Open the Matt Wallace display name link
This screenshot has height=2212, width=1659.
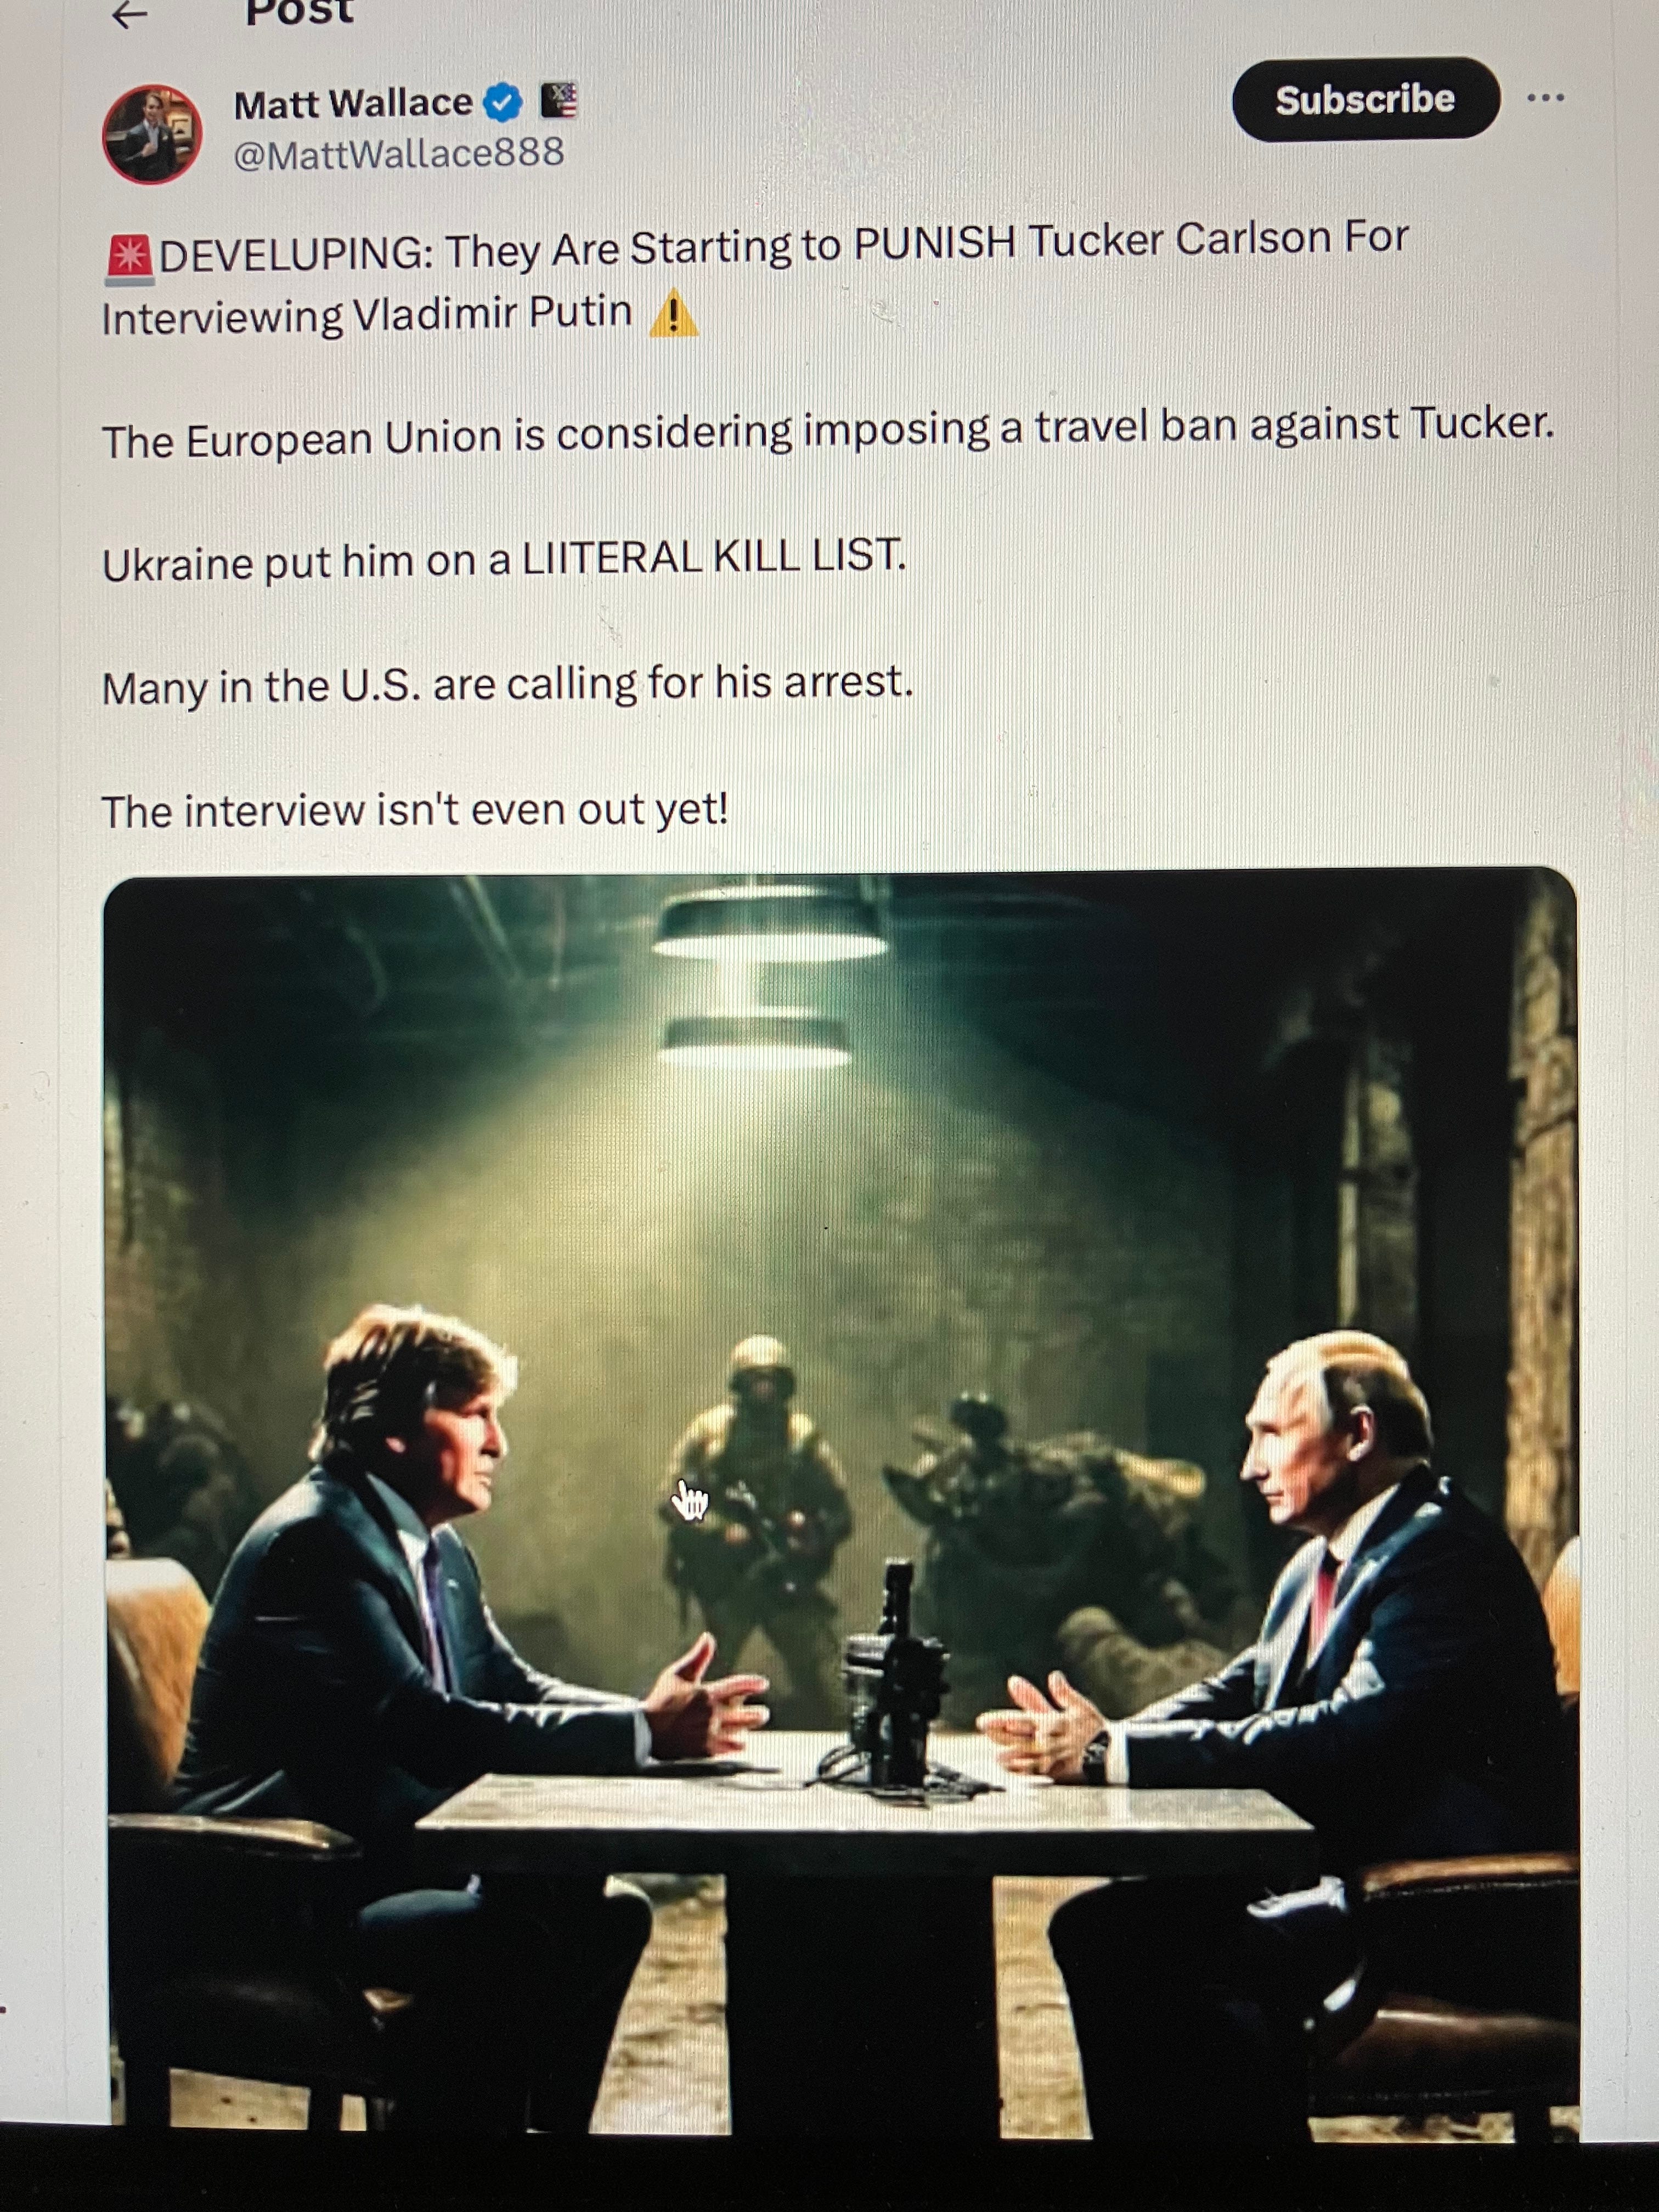tap(353, 103)
